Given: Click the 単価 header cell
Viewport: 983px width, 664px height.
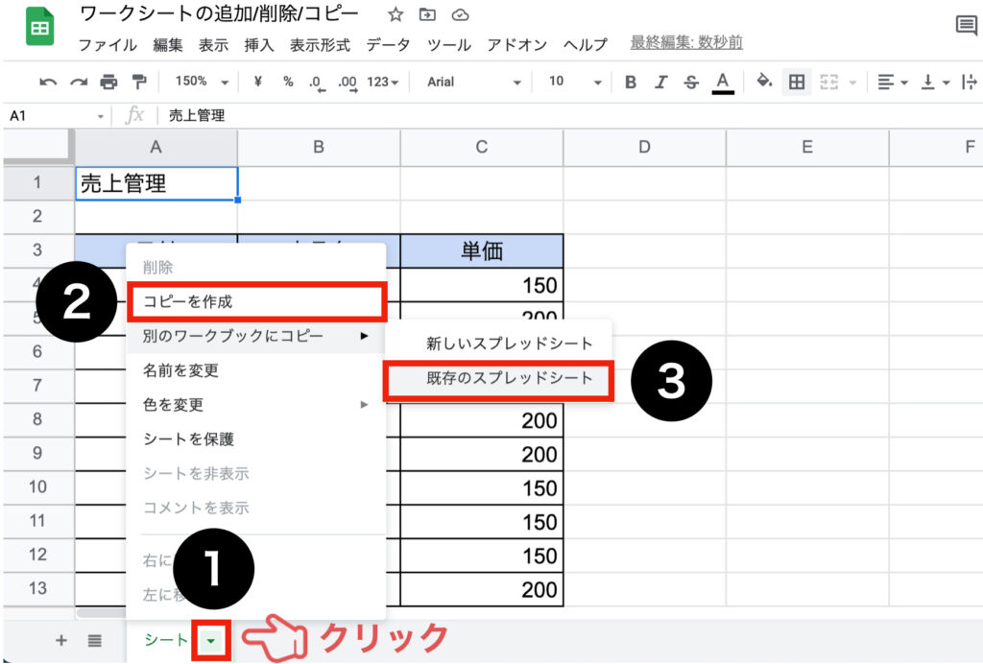Looking at the screenshot, I should click(482, 251).
